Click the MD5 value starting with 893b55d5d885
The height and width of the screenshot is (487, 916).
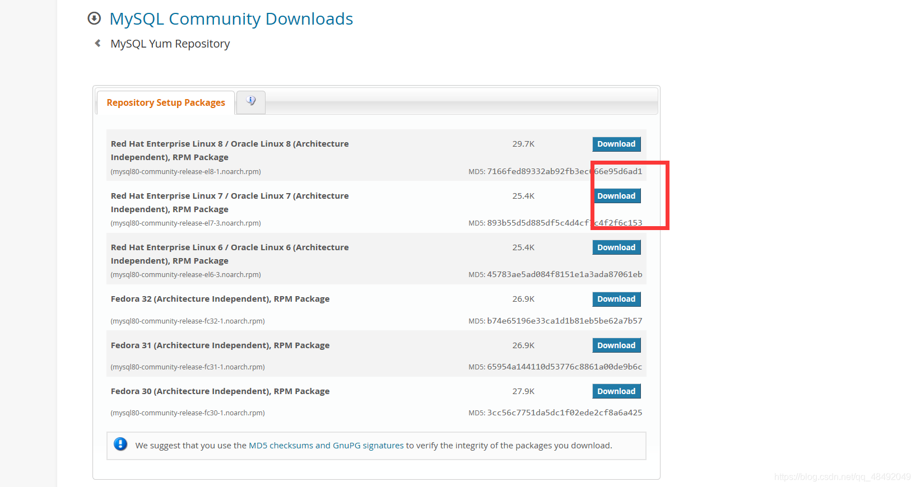(565, 223)
